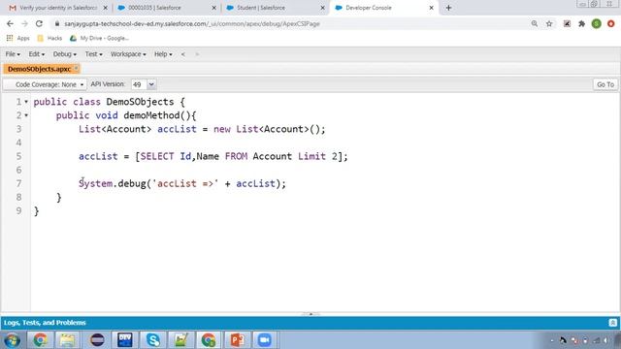
Task: Click the console forward navigation arrow
Action: [x=197, y=54]
